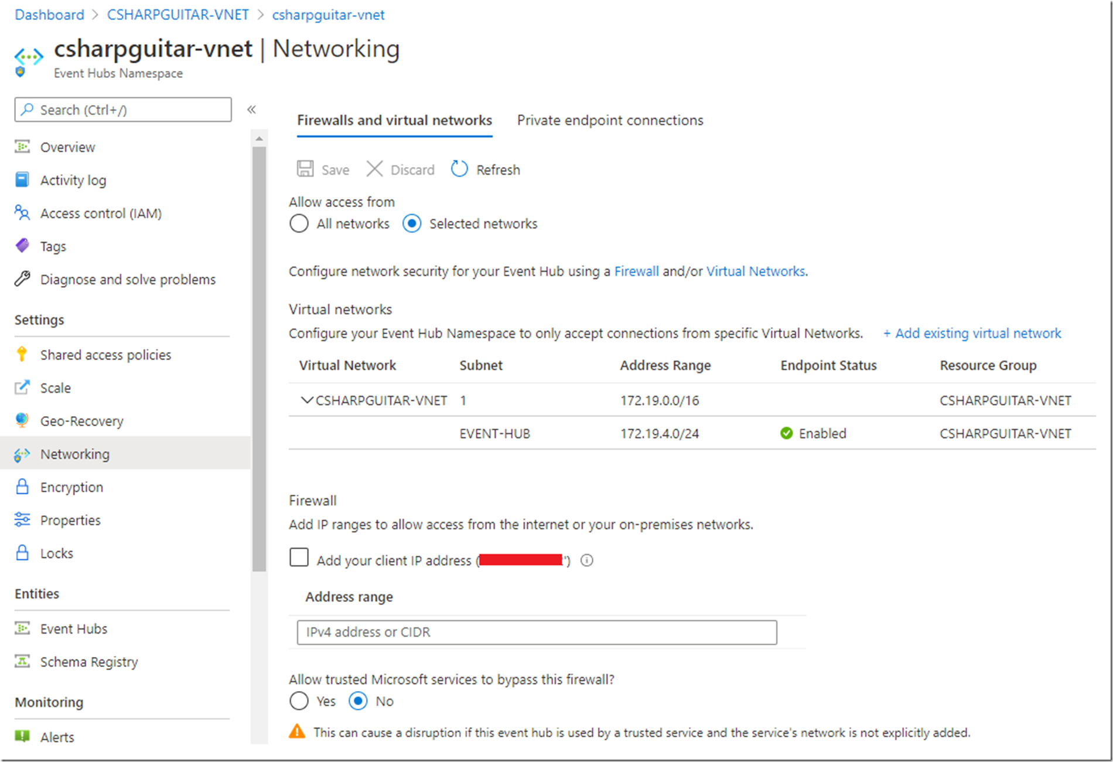Click the Event Hubs Namespace resource icon

pos(28,61)
